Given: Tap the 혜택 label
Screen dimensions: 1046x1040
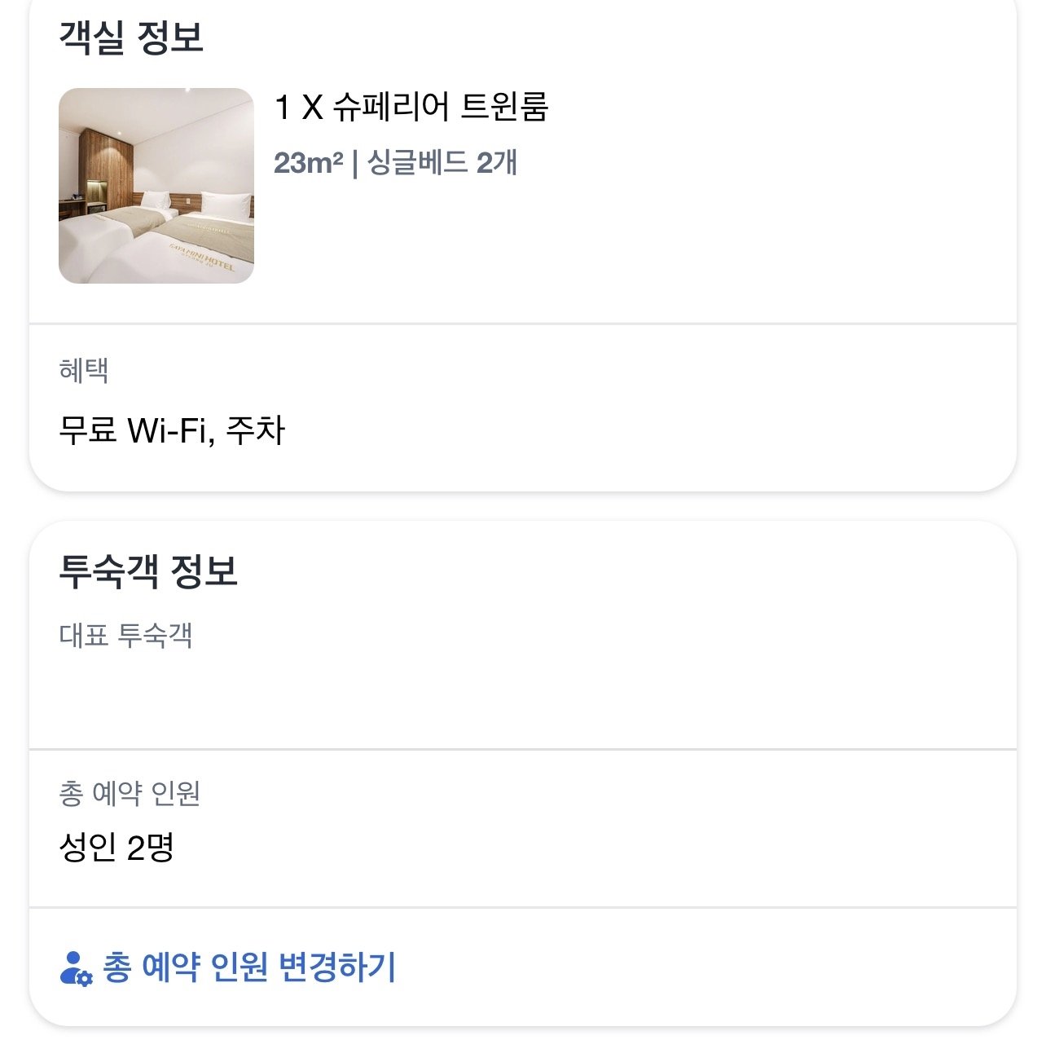Looking at the screenshot, I should pos(84,371).
